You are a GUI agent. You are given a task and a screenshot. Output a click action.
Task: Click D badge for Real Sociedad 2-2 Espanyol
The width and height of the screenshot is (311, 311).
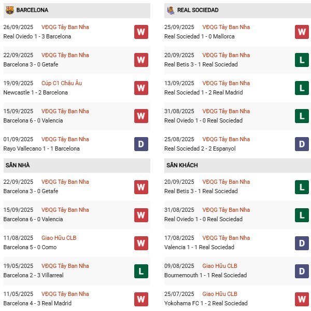(302, 144)
